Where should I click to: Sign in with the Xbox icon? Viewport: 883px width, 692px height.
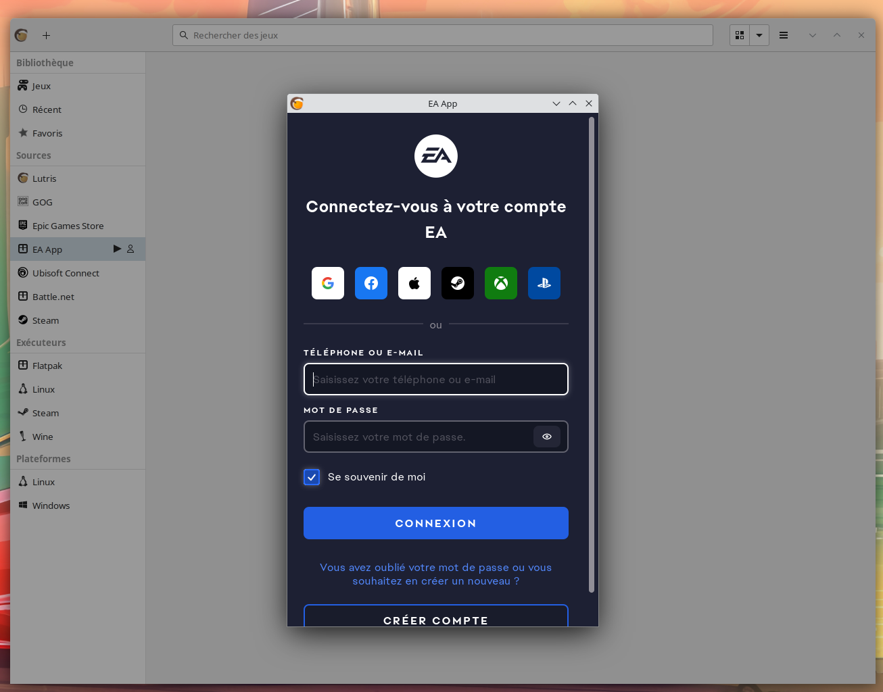501,283
